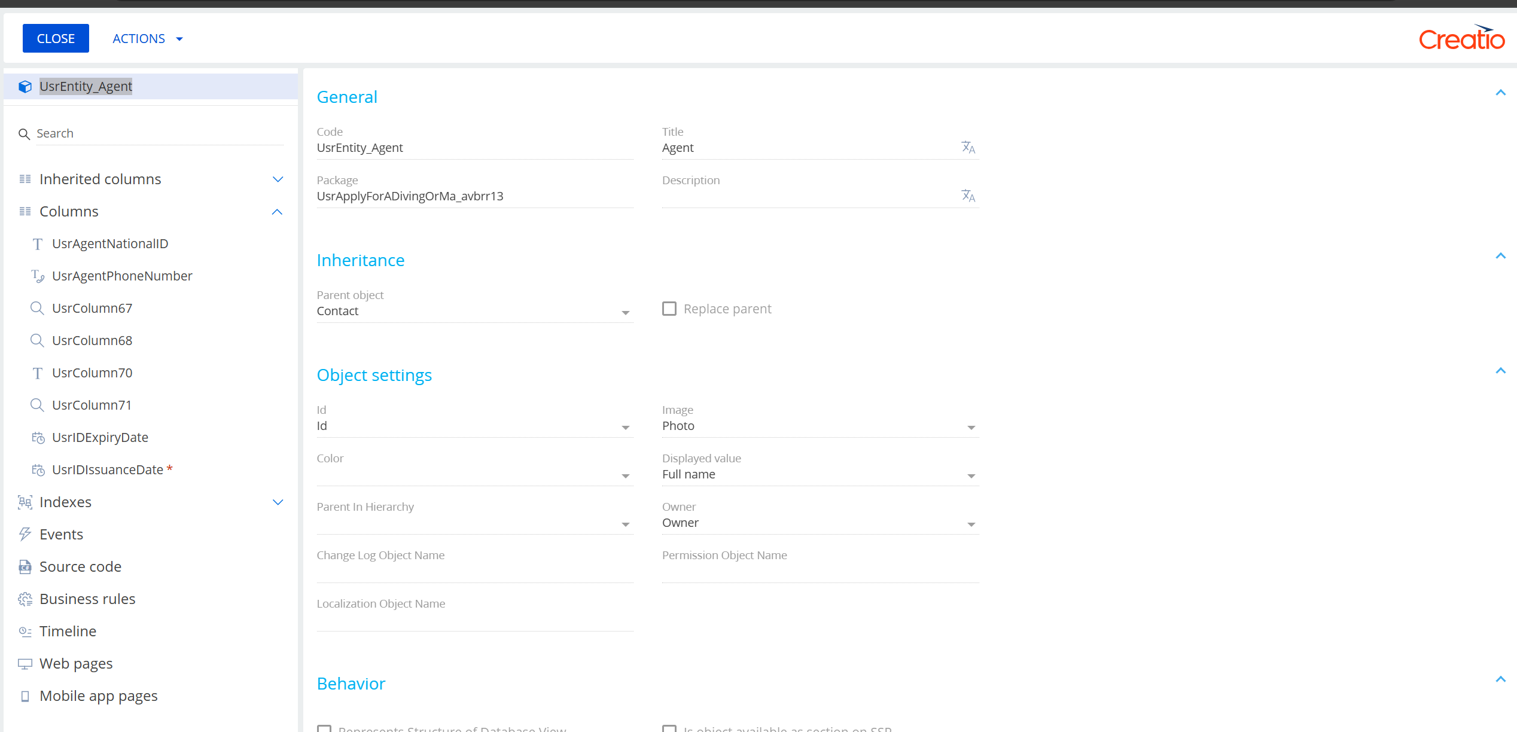
Task: Click lookup icon of UsrColumn67
Action: [x=37, y=309]
